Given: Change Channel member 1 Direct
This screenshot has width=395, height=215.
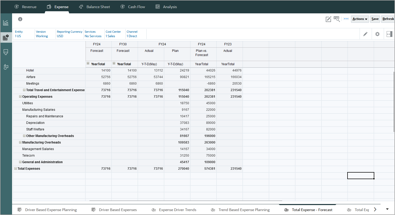Looking at the screenshot, I should coord(132,36).
